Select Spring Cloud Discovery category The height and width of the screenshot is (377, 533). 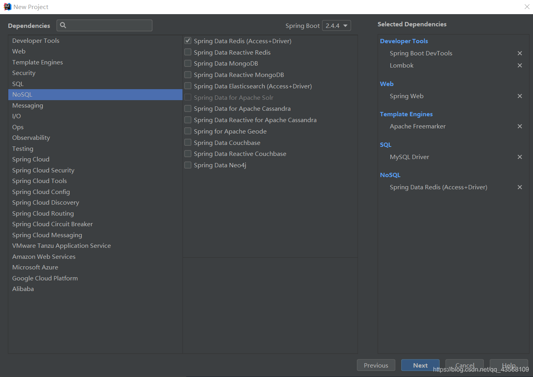(95, 203)
